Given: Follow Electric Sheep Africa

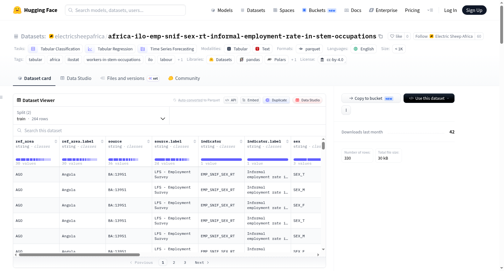Looking at the screenshot, I should pyautogui.click(x=444, y=36).
